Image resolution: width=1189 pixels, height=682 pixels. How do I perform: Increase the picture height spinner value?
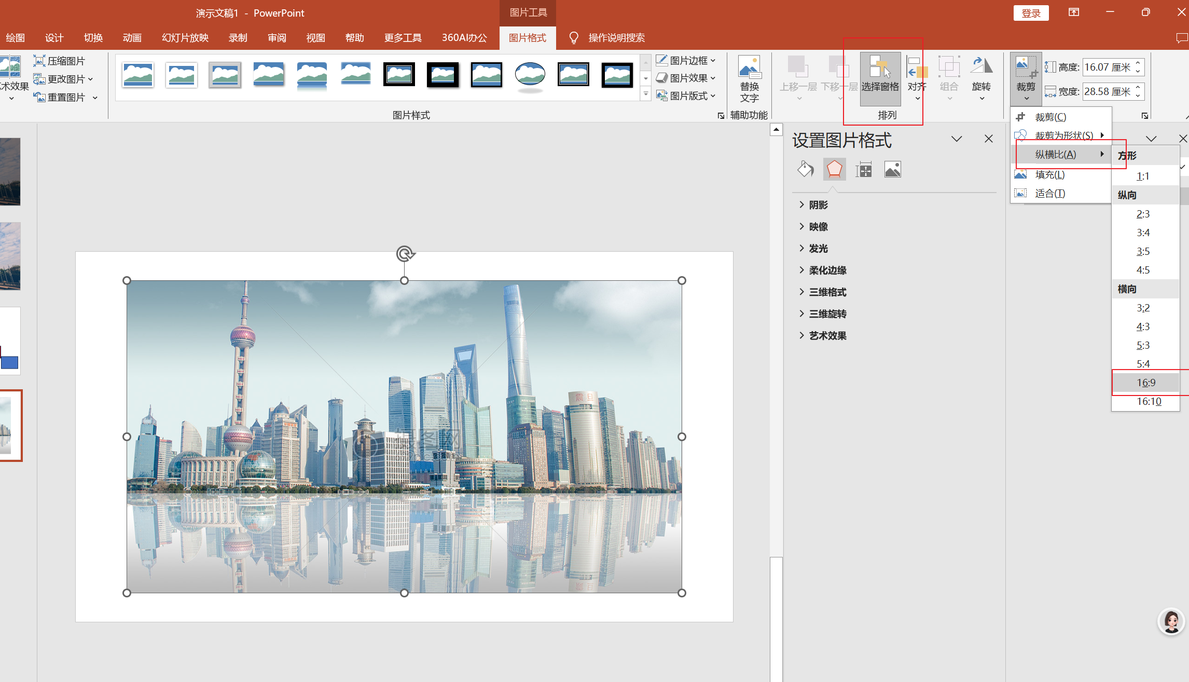click(x=1138, y=64)
